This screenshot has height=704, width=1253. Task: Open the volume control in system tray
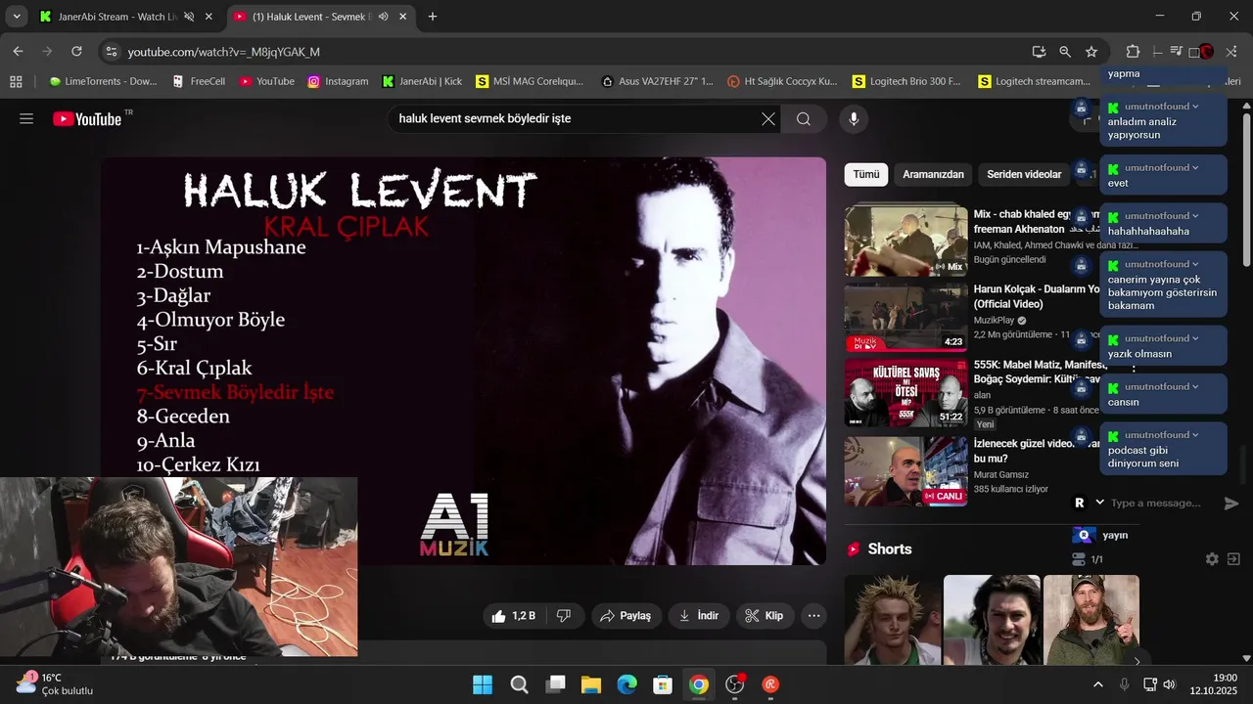[1169, 684]
